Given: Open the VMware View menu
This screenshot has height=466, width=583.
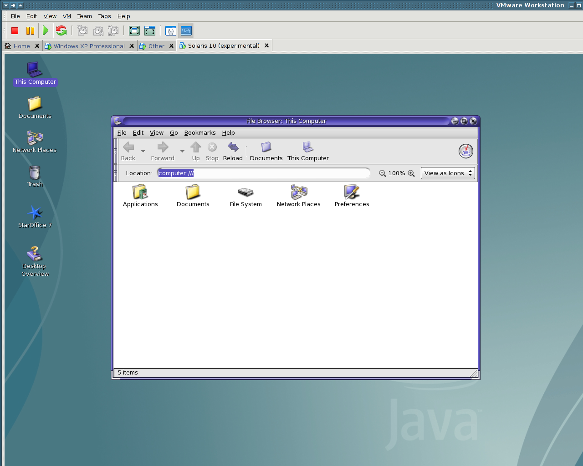Looking at the screenshot, I should click(x=50, y=16).
